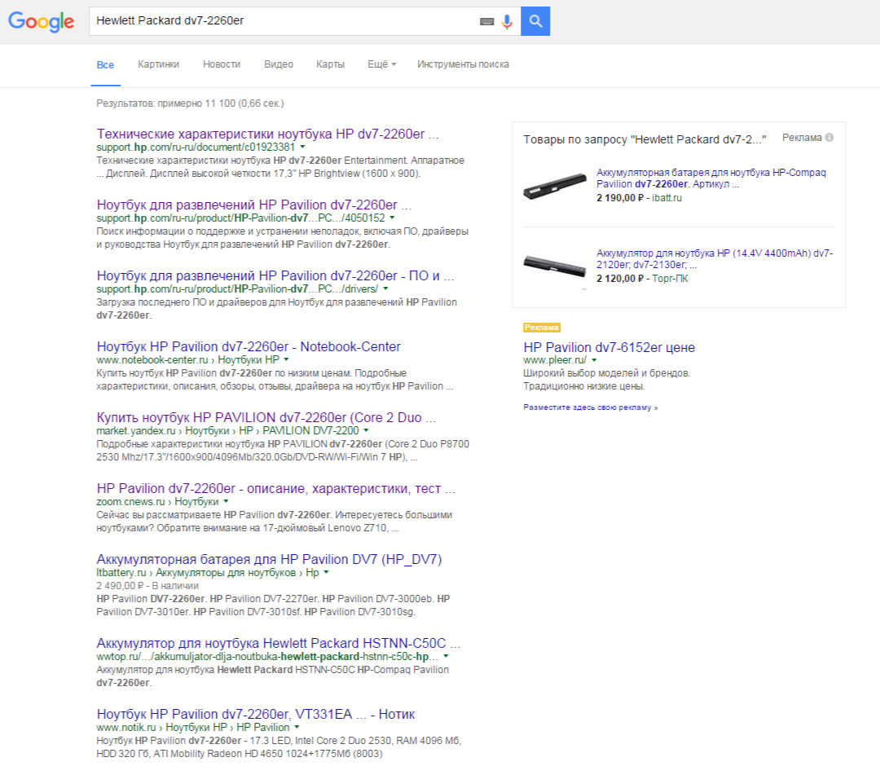Click the Торг-ПК battery product thumbnail
The image size is (880, 775).
[555, 265]
